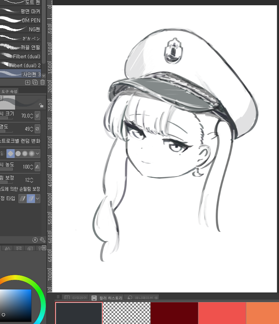Select the Filbert (dual) 2 brush
279x324 pixels.
coord(21,65)
